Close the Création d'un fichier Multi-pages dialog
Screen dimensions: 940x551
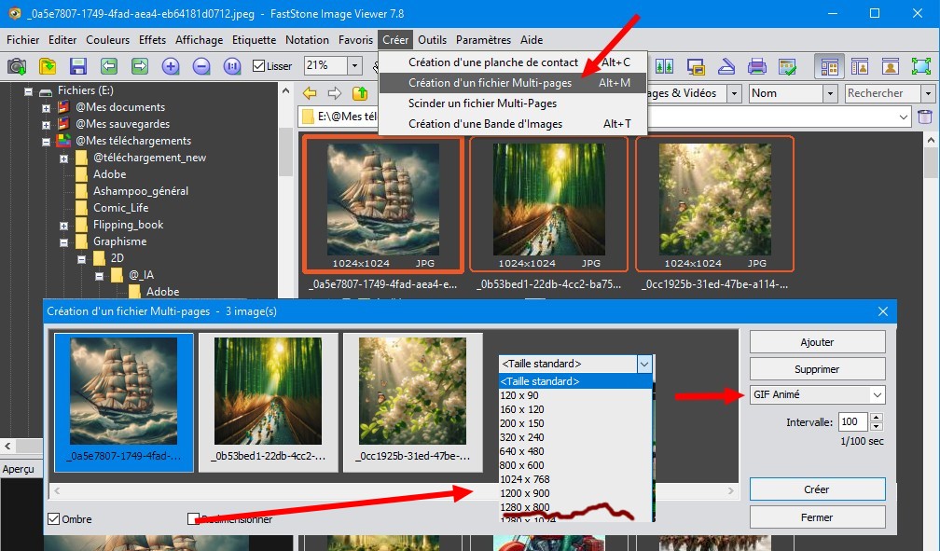coord(883,311)
